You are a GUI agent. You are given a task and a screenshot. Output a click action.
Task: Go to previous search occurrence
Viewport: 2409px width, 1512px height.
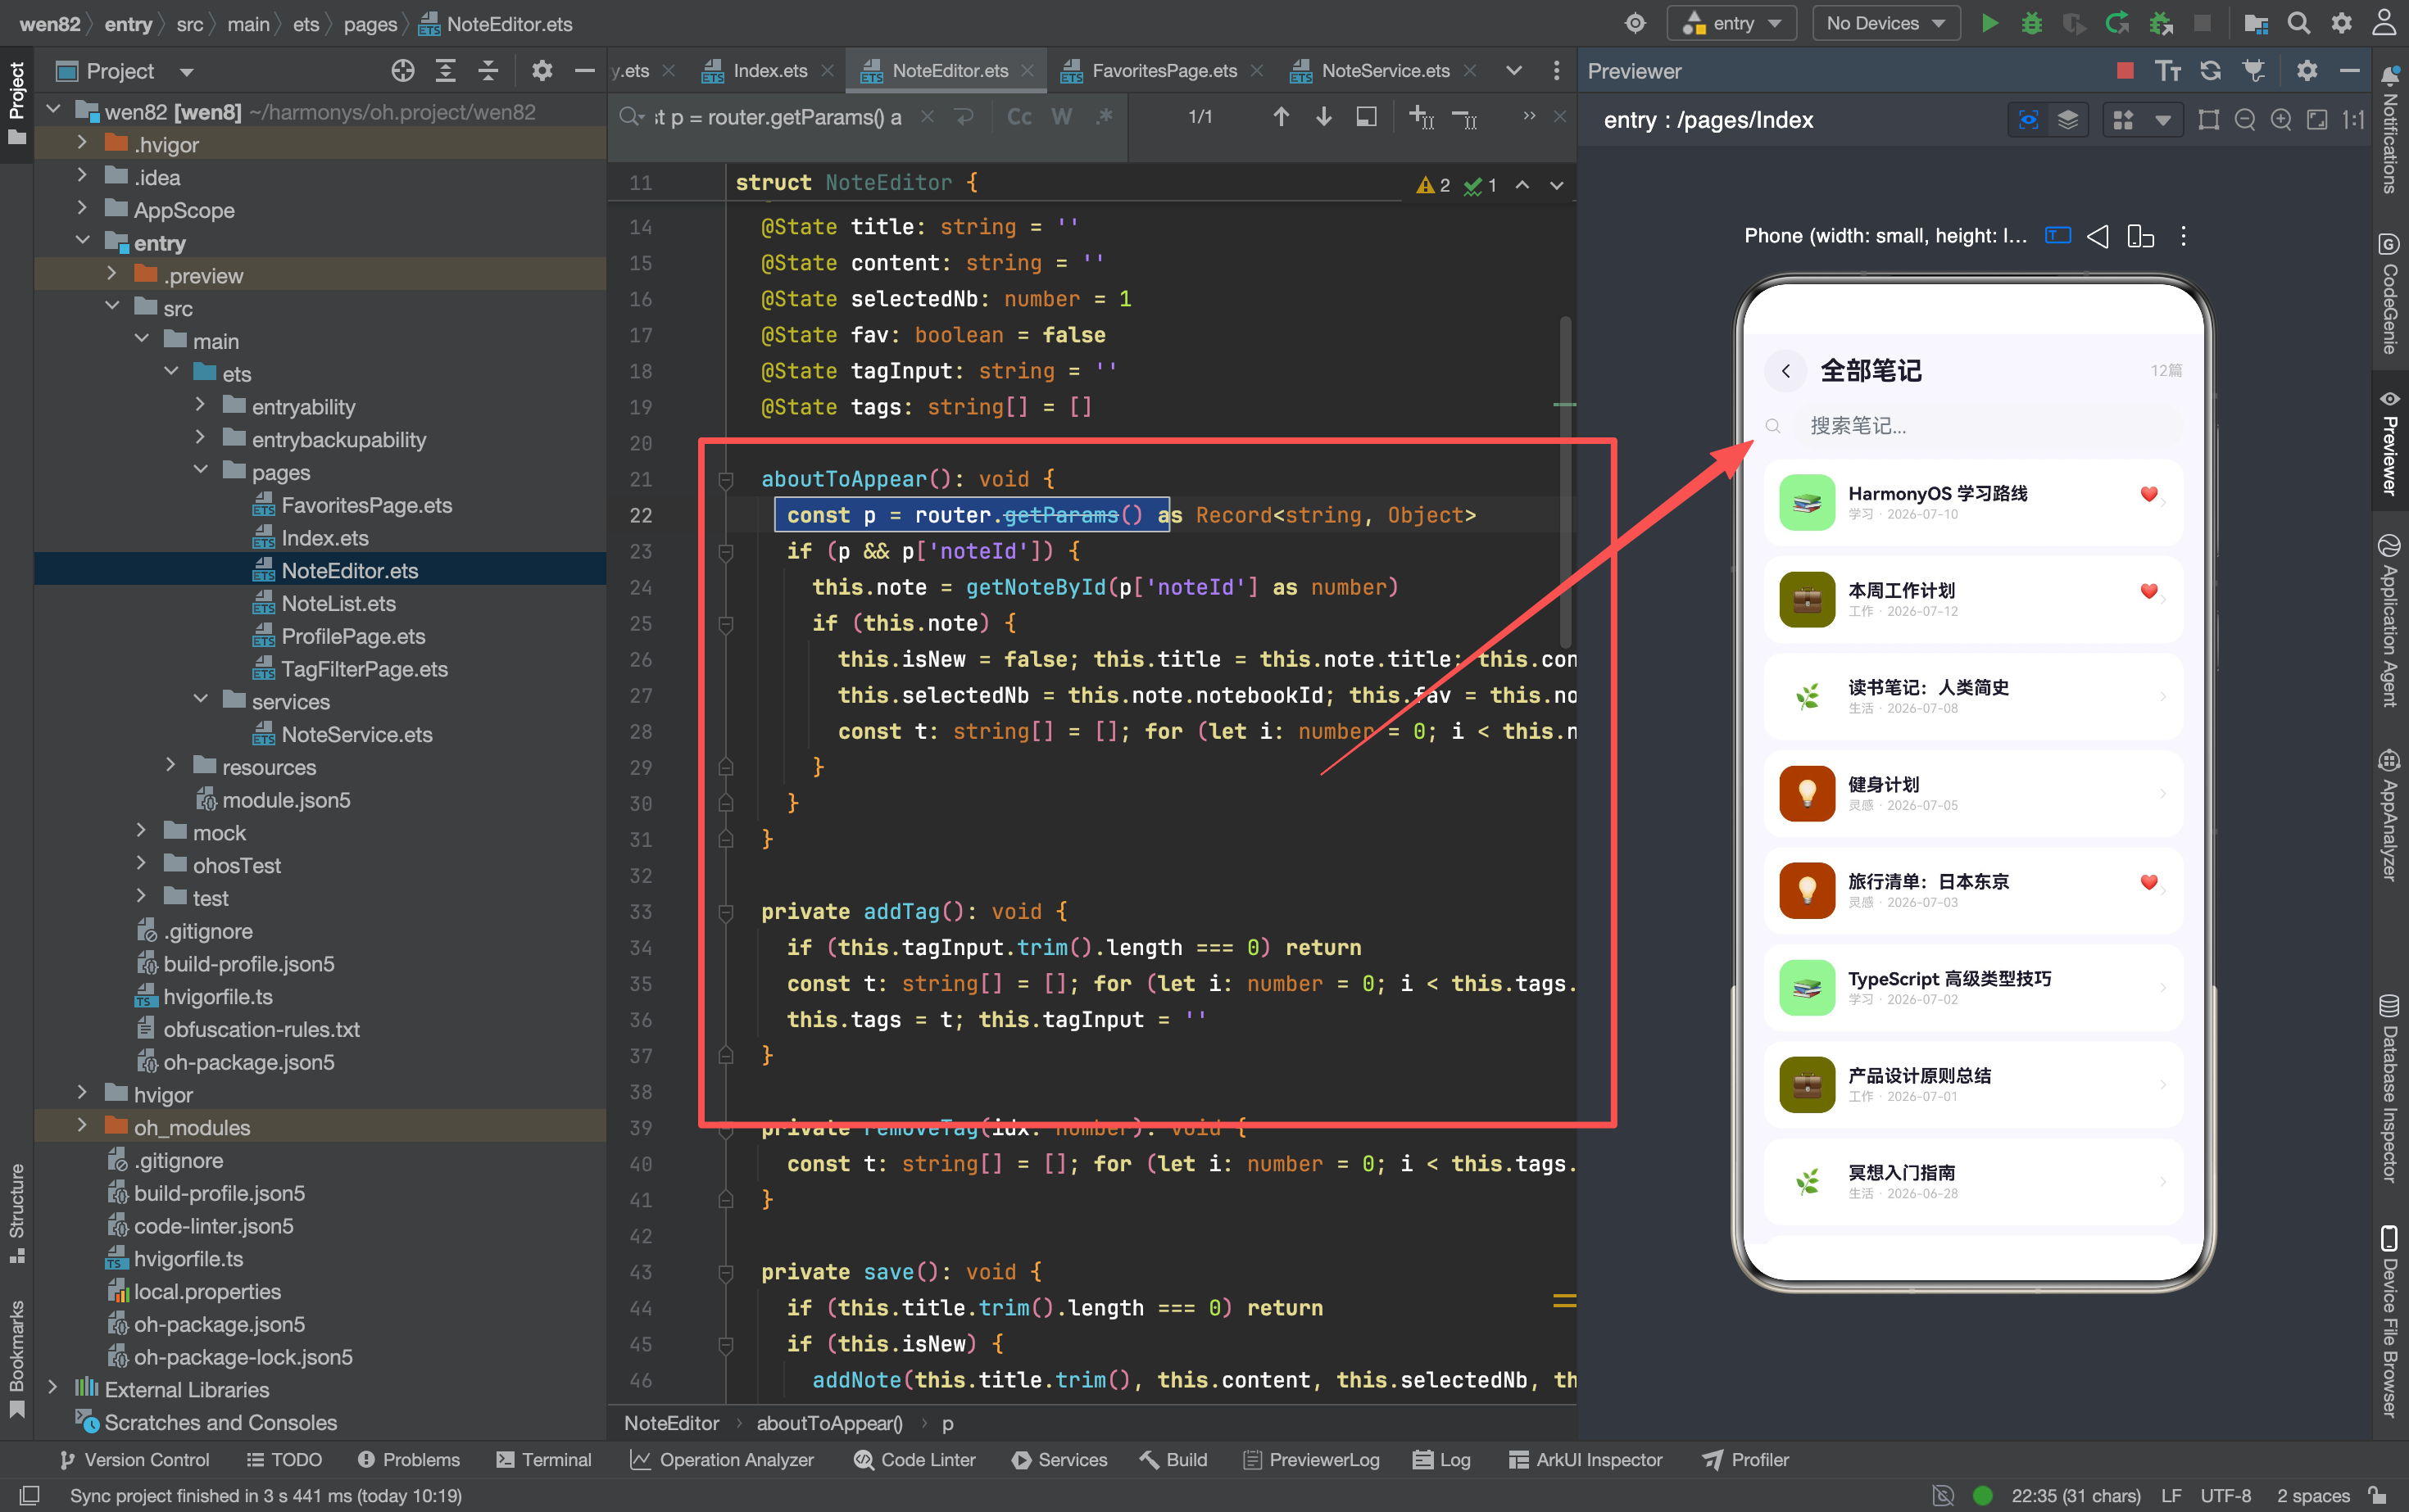pyautogui.click(x=1281, y=117)
